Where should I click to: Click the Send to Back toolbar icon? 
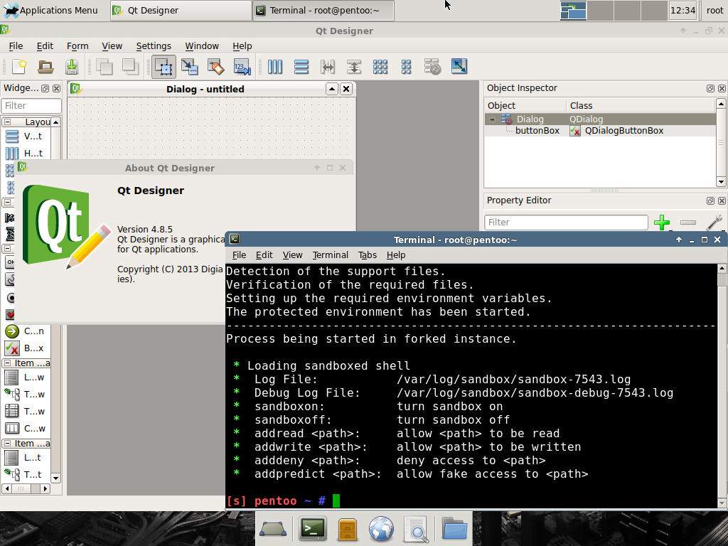tap(131, 67)
